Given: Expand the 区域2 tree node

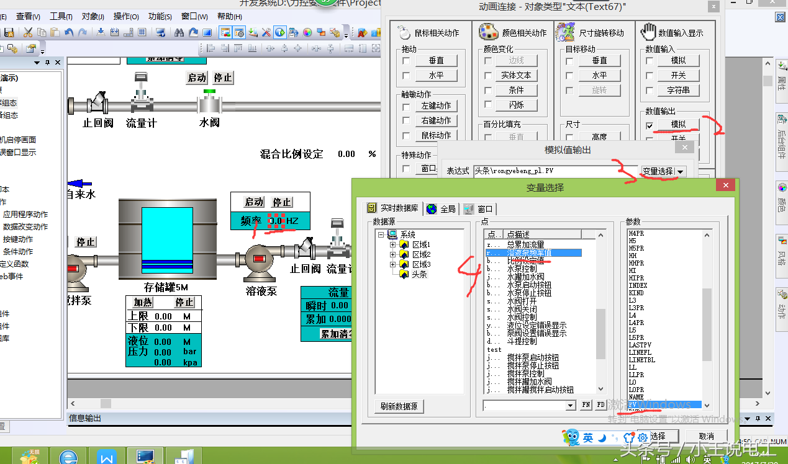Looking at the screenshot, I should click(x=392, y=254).
